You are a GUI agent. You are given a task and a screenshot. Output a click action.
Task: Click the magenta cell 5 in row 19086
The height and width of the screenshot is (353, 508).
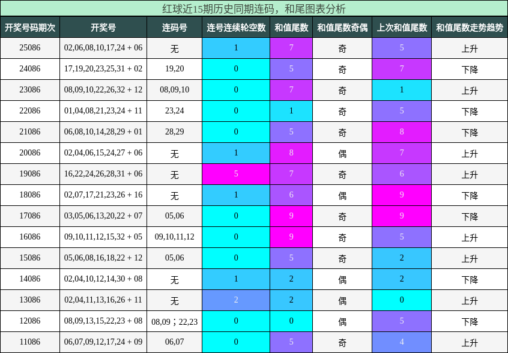pyautogui.click(x=236, y=174)
